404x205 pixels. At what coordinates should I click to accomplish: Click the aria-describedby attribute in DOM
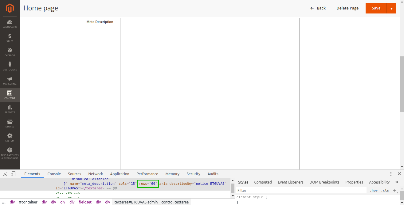(193, 184)
